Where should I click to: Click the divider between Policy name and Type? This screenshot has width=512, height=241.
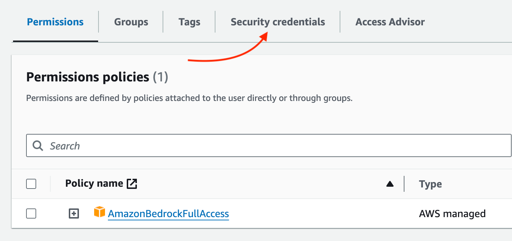click(x=404, y=184)
